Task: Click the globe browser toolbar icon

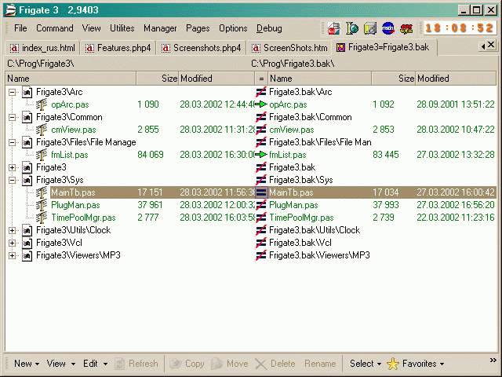Action: [x=352, y=28]
